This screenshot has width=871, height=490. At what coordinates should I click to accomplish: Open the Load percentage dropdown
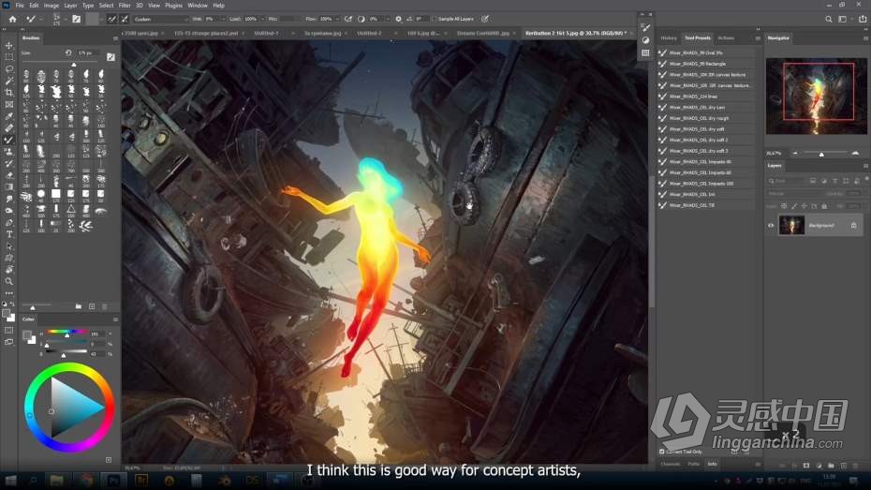pyautogui.click(x=262, y=19)
